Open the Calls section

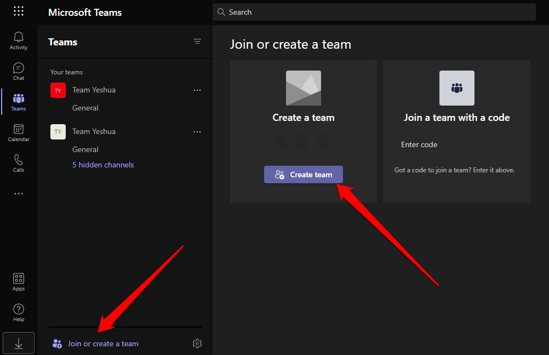coord(19,163)
